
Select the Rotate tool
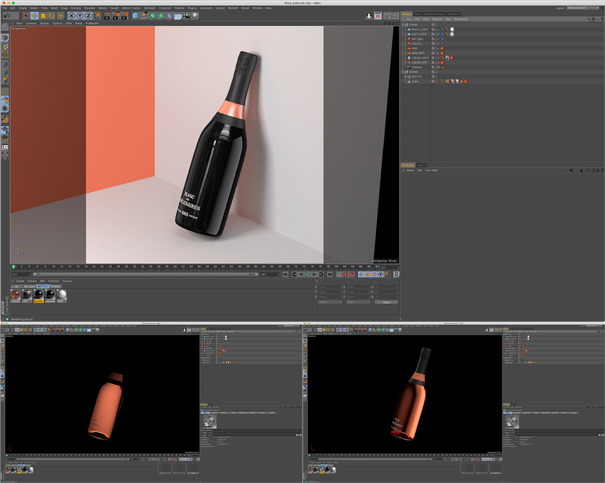[x=51, y=16]
